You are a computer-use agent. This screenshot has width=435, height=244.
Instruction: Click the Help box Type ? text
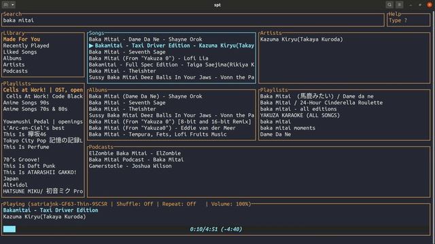point(398,20)
